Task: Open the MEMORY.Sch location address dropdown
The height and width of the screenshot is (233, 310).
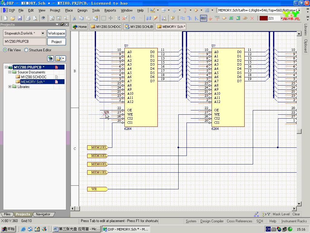Action: click(299, 10)
